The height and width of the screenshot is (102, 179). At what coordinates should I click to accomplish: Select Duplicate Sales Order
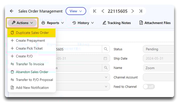click(32, 33)
